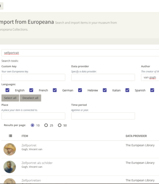Click 'The European Library' in Zelfportret row
Screen dimensions: 159x184
[x=140, y=145]
